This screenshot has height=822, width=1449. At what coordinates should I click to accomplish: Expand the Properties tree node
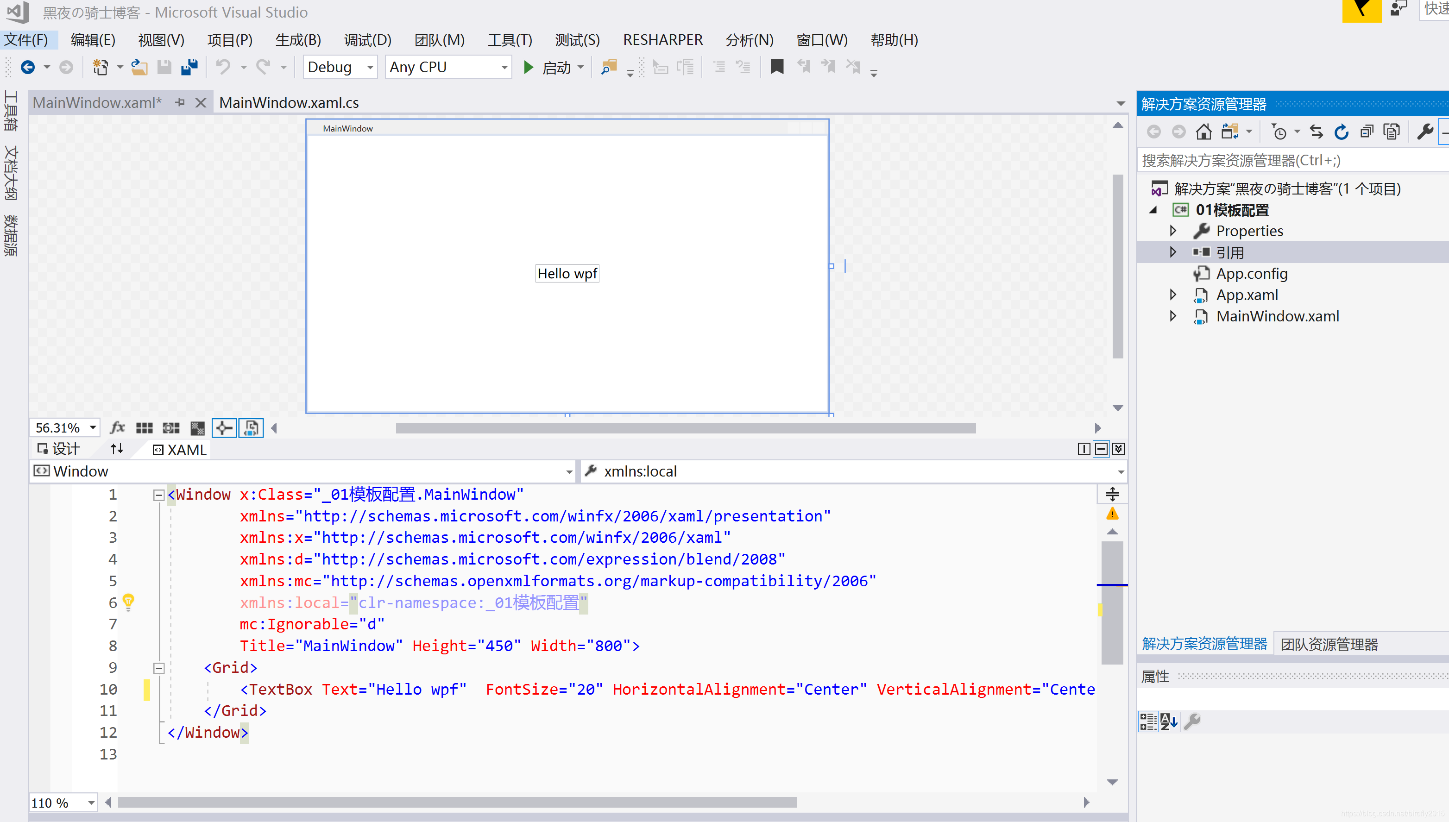[1173, 231]
